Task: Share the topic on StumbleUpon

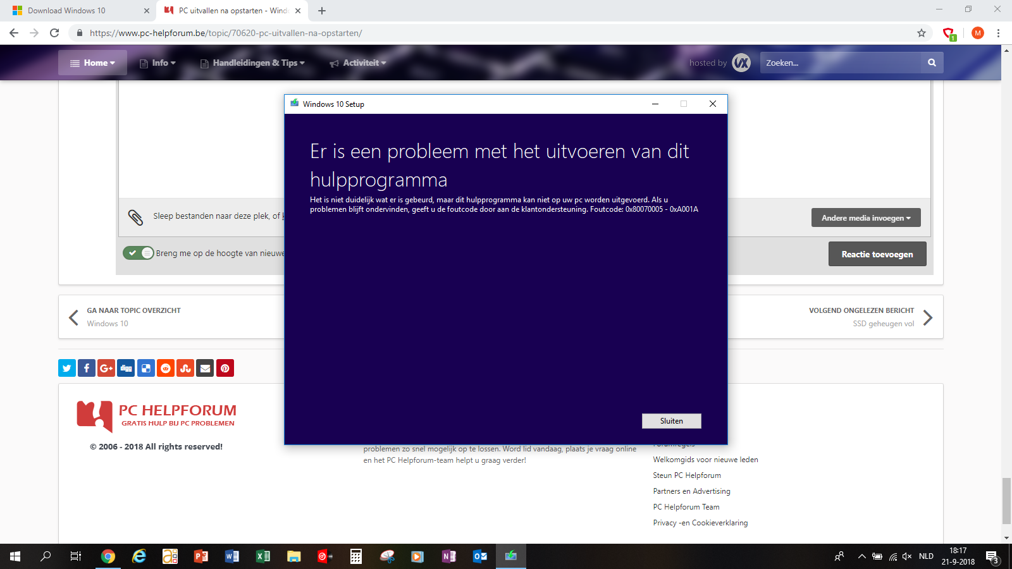Action: click(x=185, y=368)
